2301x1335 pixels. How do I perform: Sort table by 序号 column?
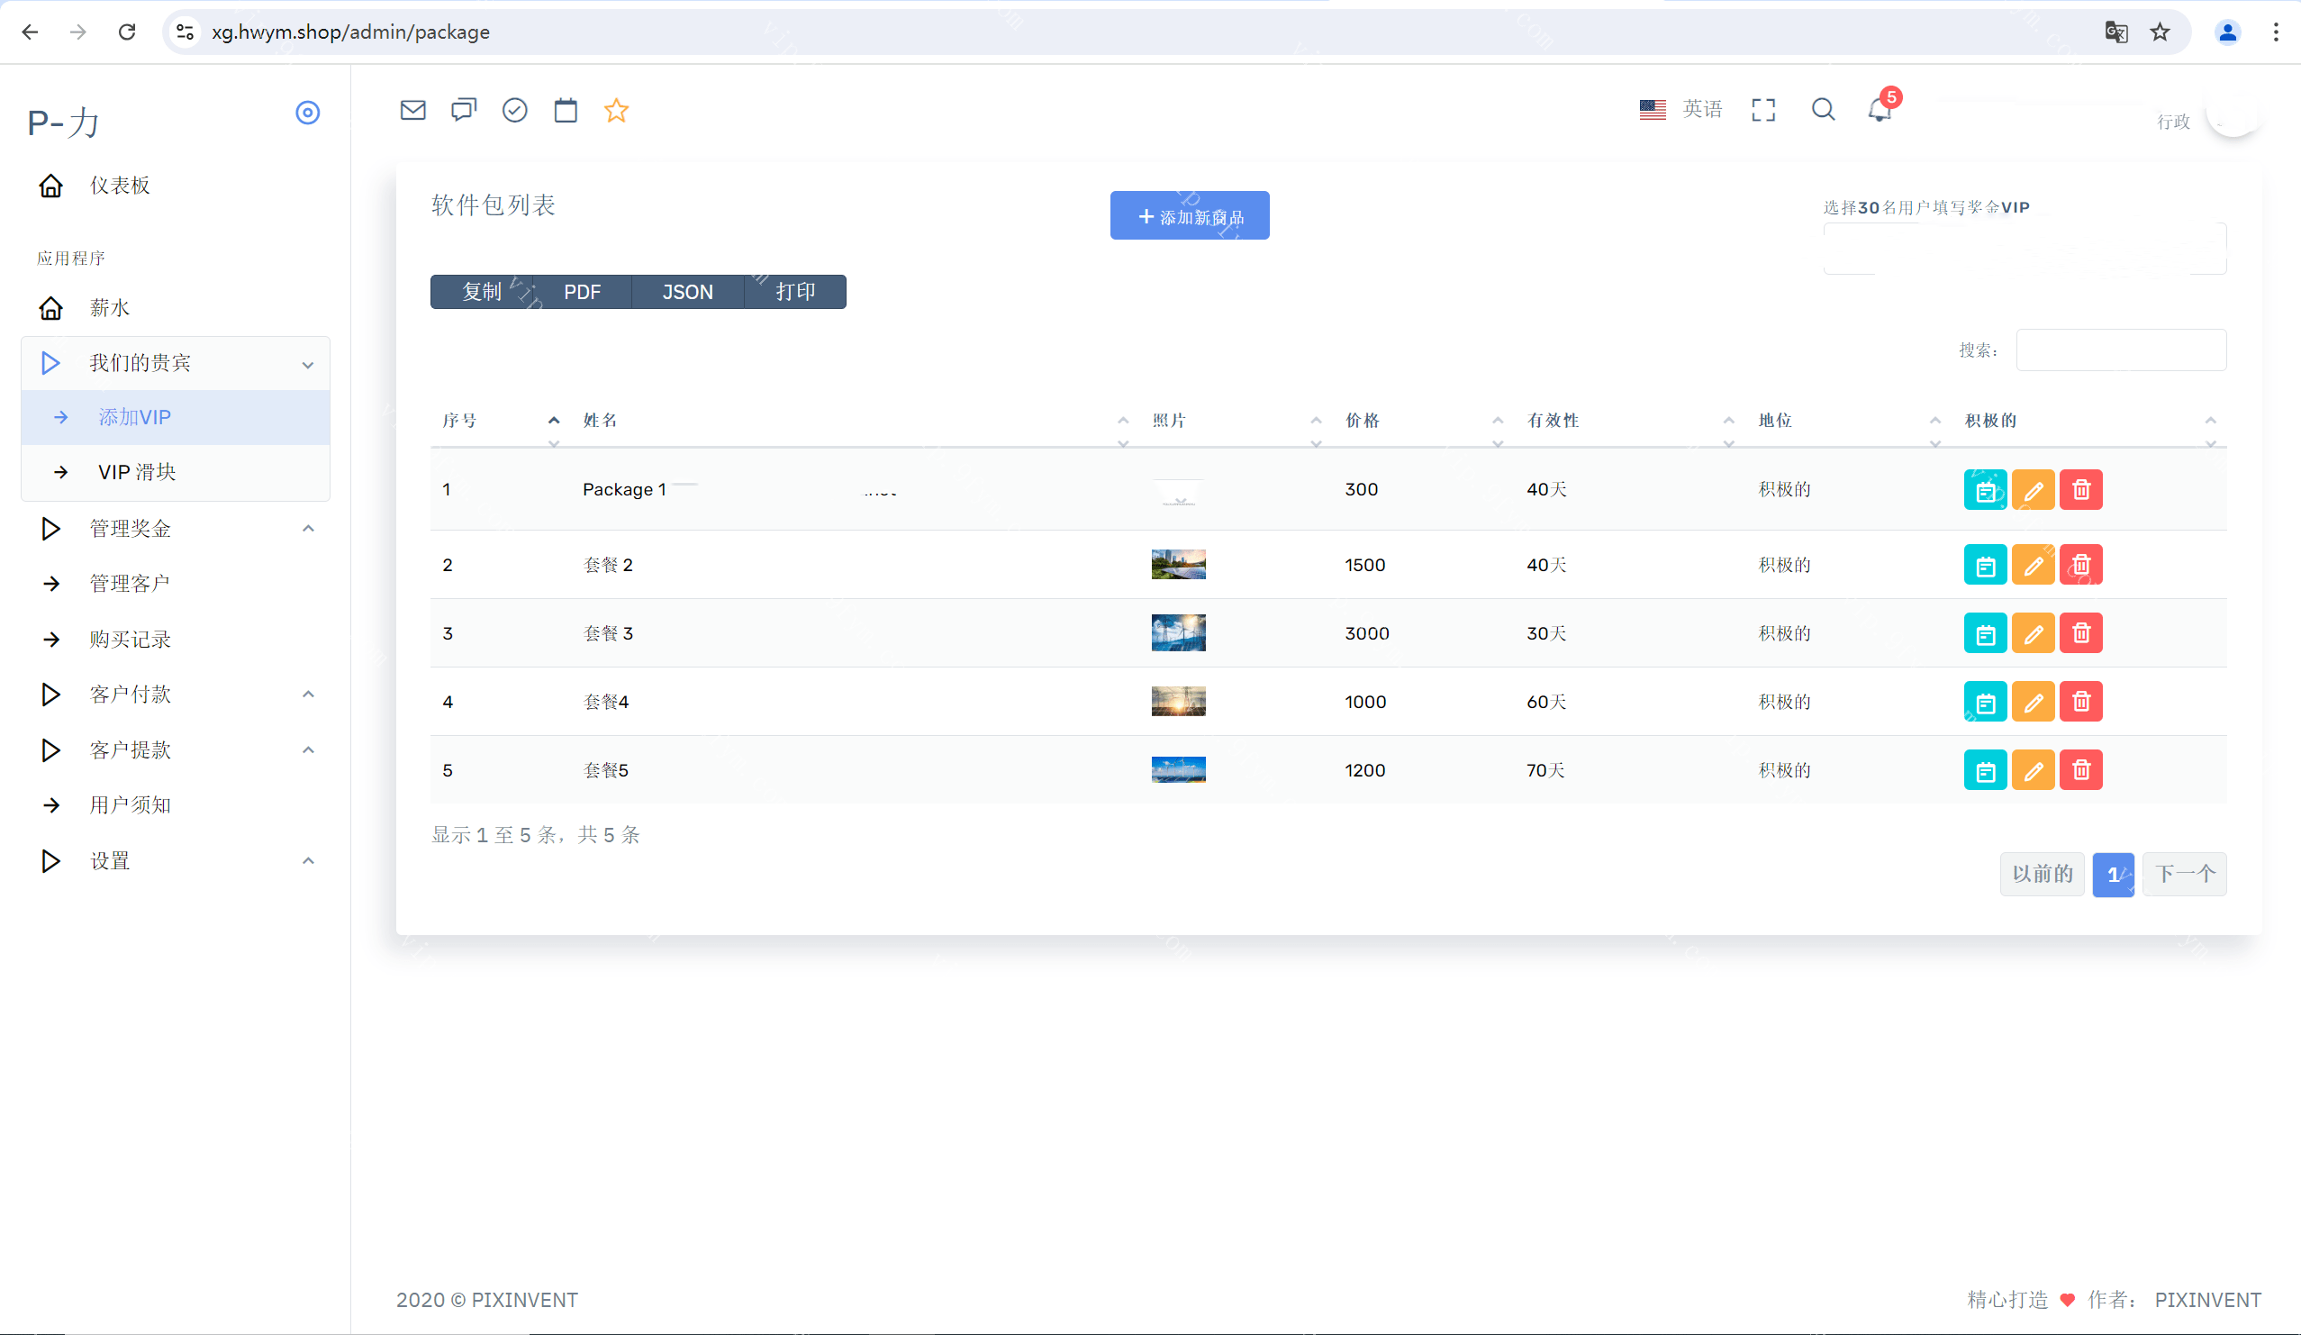coord(460,421)
